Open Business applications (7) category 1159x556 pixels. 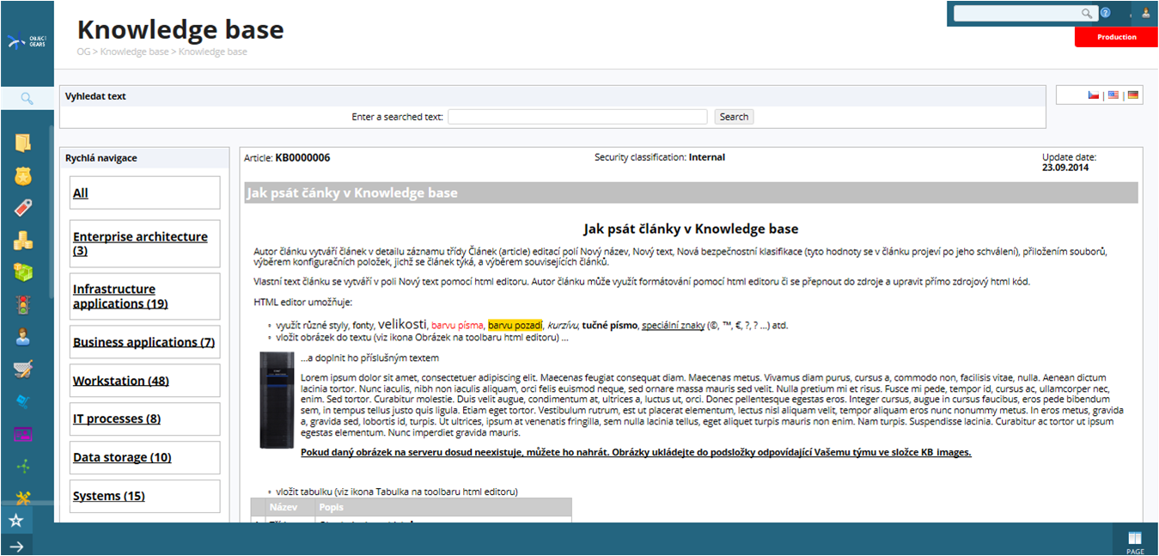pyautogui.click(x=144, y=342)
